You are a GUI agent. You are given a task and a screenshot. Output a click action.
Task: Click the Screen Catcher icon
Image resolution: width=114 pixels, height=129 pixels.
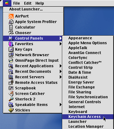tap(11, 94)
